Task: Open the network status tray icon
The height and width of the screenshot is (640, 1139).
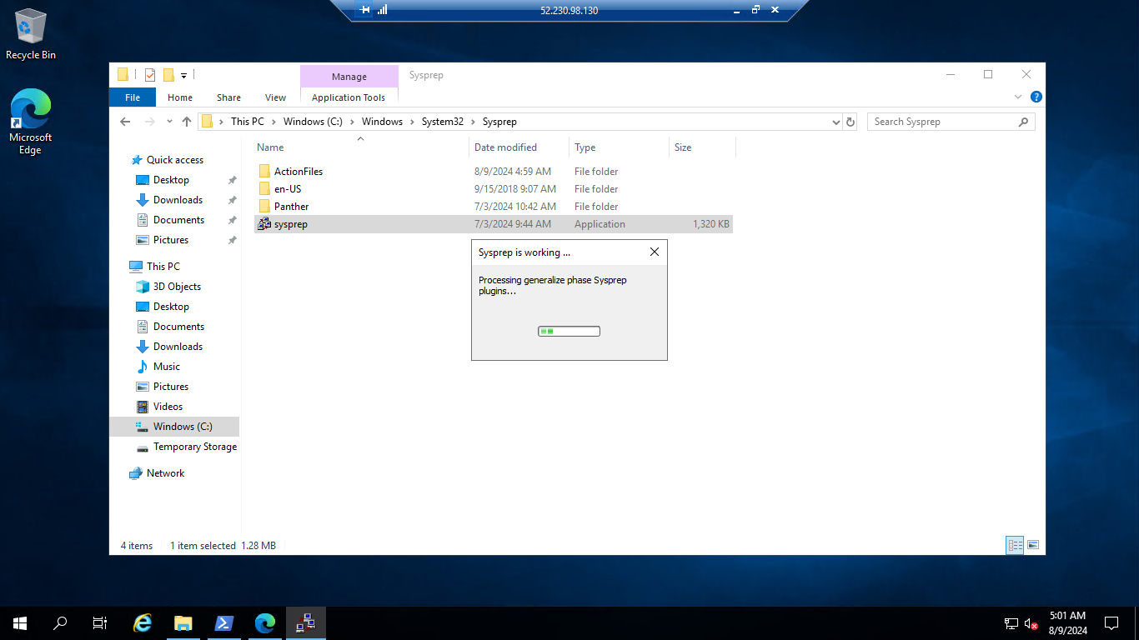Action: pyautogui.click(x=1011, y=623)
